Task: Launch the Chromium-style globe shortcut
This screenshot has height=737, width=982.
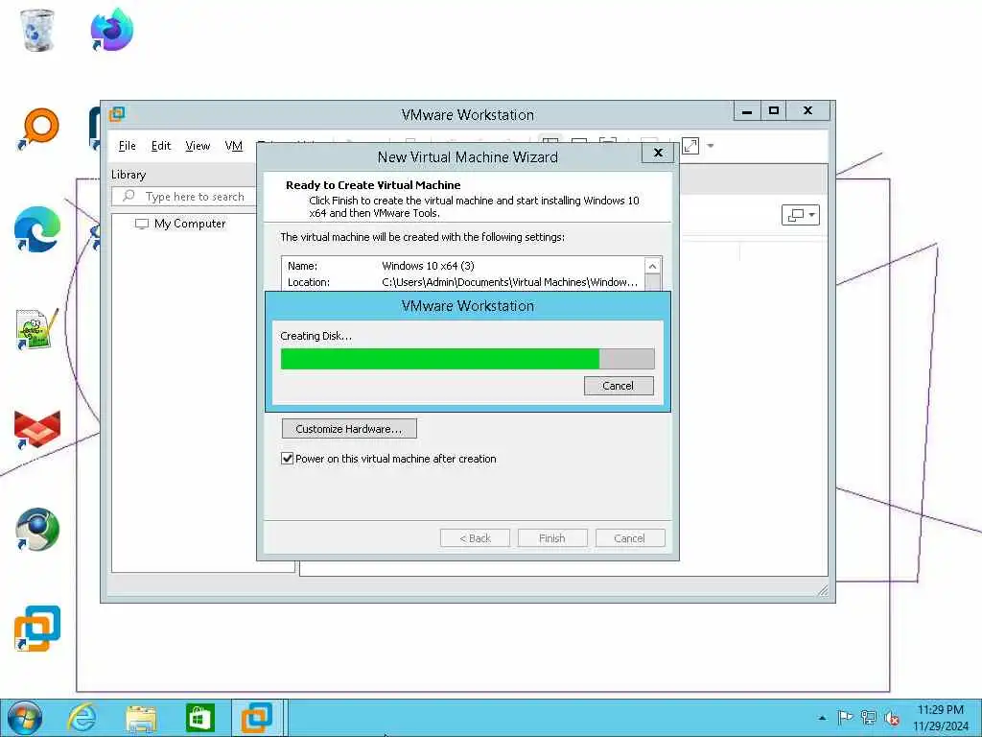Action: [37, 530]
